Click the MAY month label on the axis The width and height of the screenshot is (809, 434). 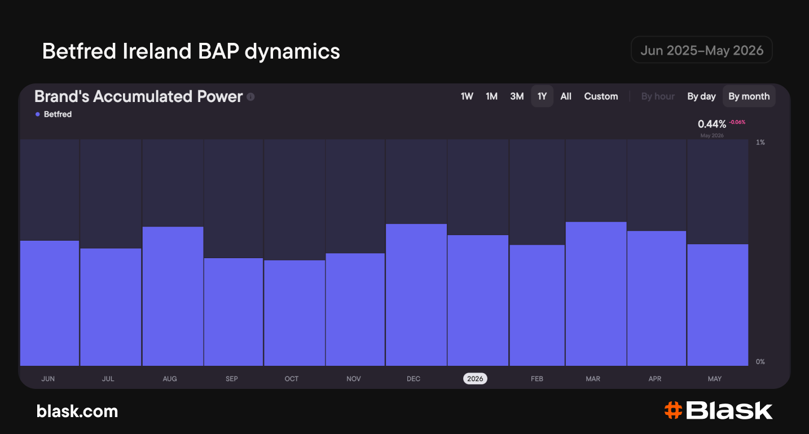tap(715, 379)
